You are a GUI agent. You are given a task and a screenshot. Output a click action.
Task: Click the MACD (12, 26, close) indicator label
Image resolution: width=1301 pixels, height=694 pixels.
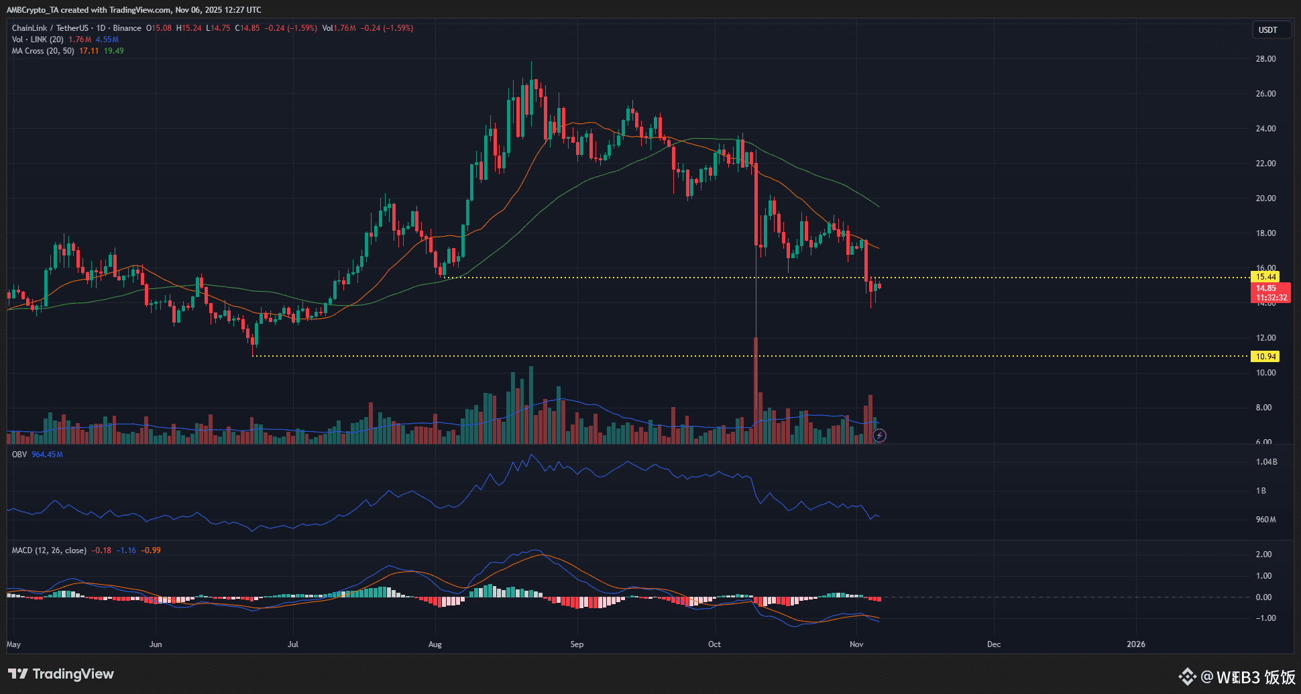pyautogui.click(x=48, y=550)
